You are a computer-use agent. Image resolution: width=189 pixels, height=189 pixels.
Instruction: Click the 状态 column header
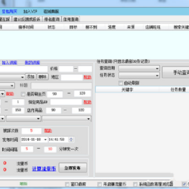pyautogui.click(x=51, y=27)
